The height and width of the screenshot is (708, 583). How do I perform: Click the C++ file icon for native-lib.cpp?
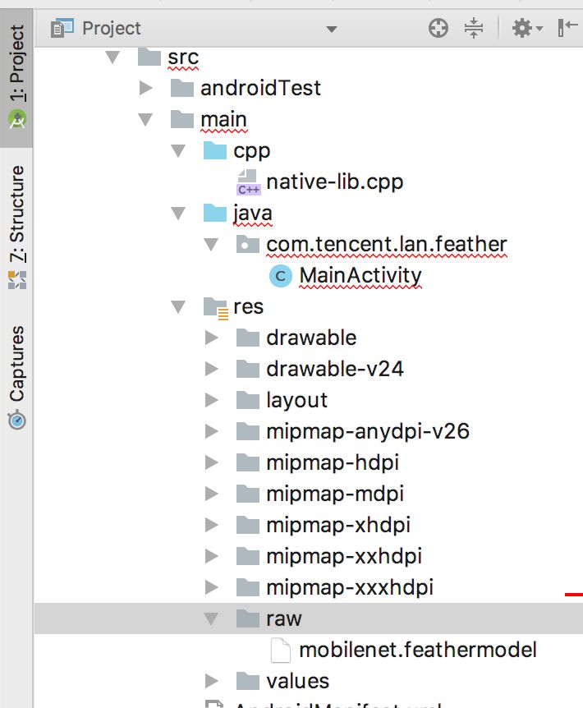tap(249, 182)
